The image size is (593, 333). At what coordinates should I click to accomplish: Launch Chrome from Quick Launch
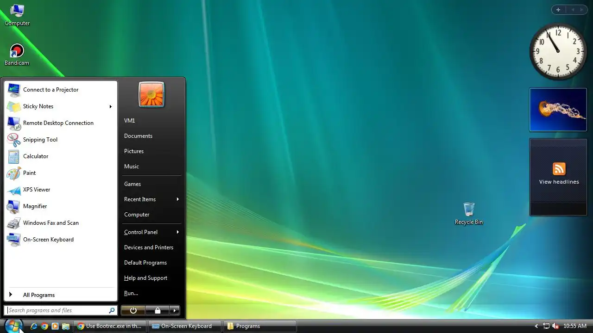click(x=44, y=326)
